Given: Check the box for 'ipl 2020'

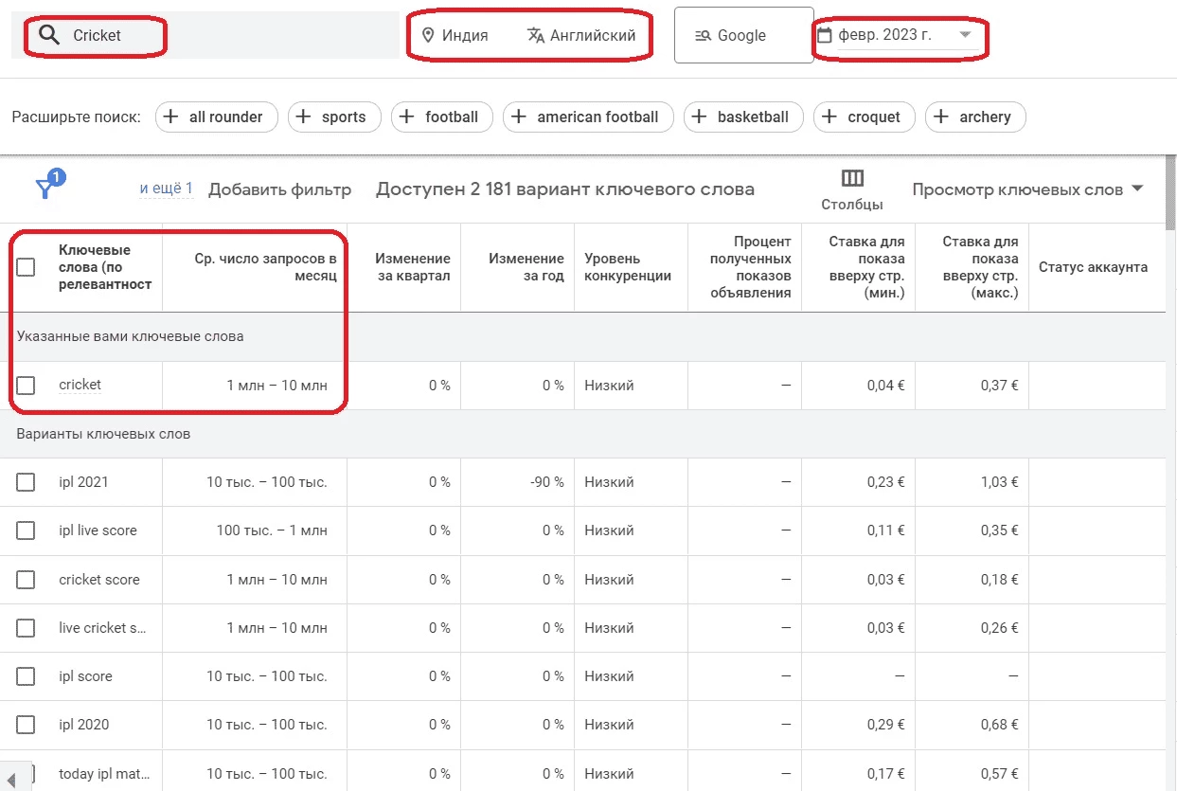Looking at the screenshot, I should (26, 725).
